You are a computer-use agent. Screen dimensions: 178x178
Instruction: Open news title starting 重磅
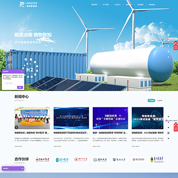(110, 133)
